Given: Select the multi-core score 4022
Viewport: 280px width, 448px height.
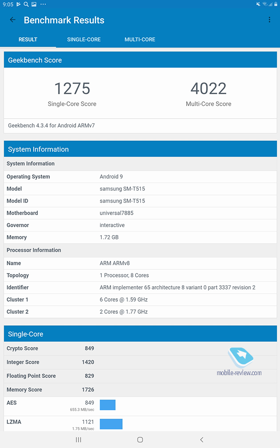Looking at the screenshot, I should click(x=208, y=88).
